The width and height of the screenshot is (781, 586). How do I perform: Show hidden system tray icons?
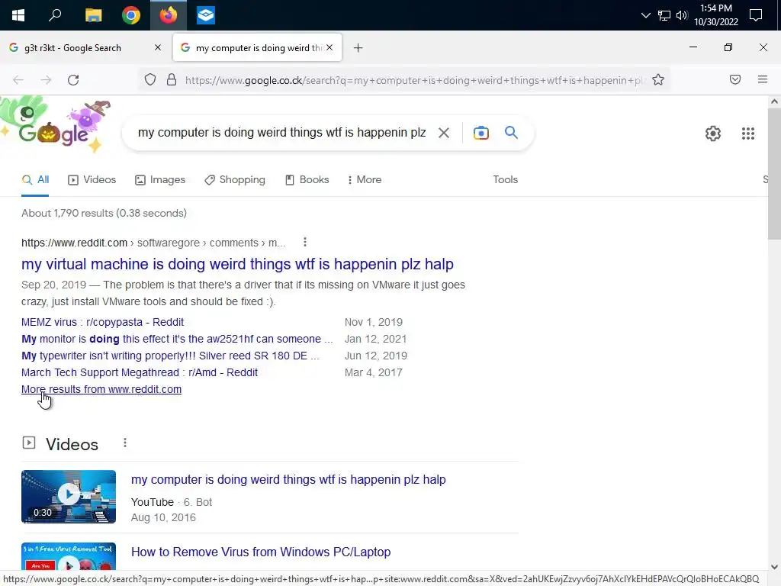[x=645, y=15]
